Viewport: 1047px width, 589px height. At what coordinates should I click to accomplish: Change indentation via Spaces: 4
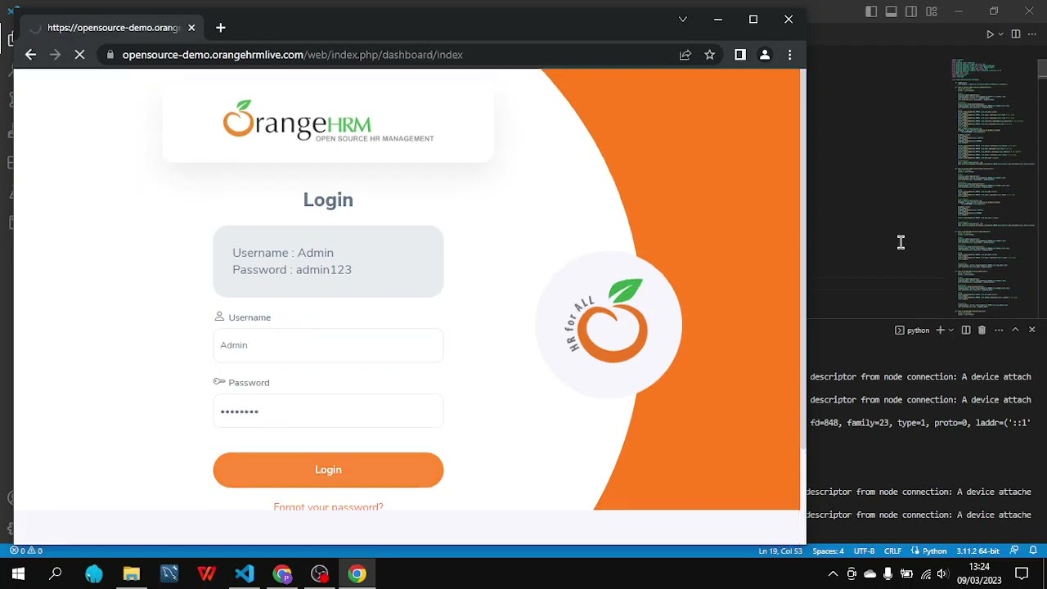click(828, 551)
